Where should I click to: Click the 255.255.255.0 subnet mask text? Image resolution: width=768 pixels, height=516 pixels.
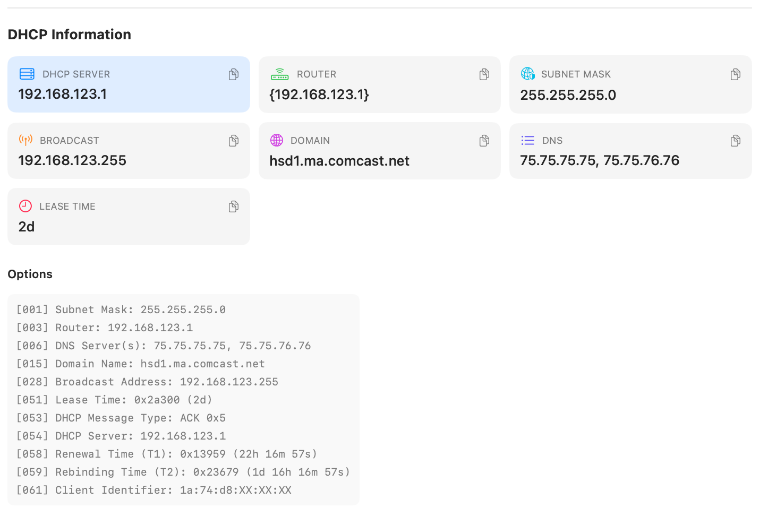568,96
